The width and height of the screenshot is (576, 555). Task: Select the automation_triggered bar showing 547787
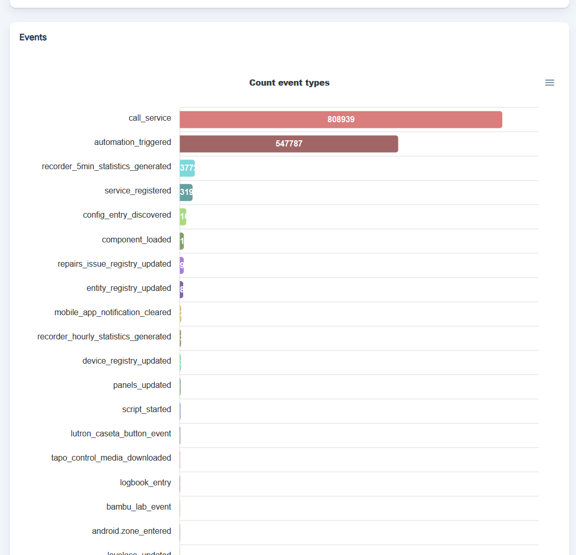pyautogui.click(x=289, y=144)
